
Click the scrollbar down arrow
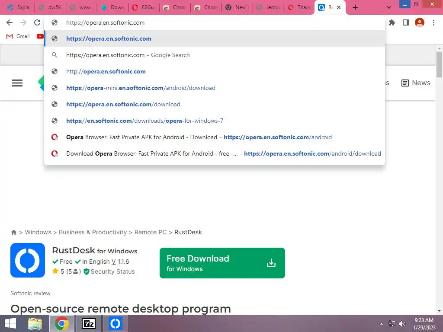pos(439,311)
